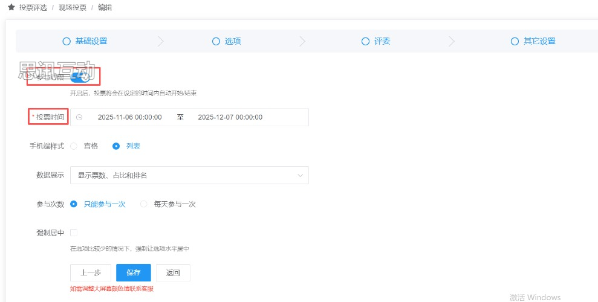This screenshot has height=302, width=598.
Task: Select the 列表 radio option
Action: coord(117,146)
